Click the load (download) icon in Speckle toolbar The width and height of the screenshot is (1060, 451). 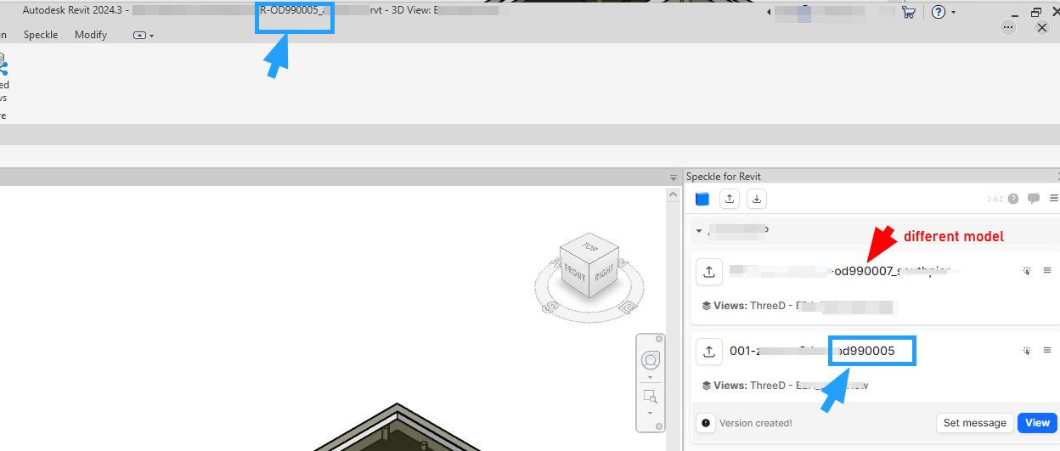point(757,199)
